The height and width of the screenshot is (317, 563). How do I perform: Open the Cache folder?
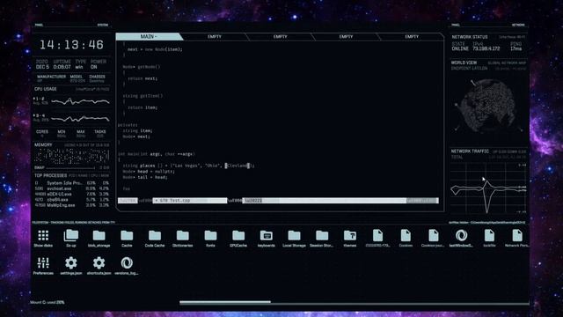(127, 236)
